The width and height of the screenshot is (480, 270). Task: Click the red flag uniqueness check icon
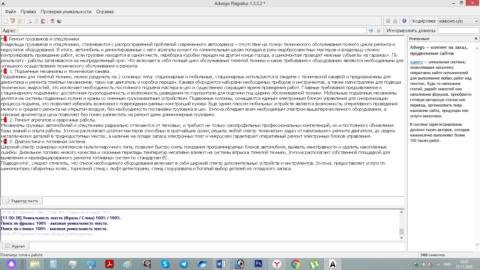pos(52,21)
